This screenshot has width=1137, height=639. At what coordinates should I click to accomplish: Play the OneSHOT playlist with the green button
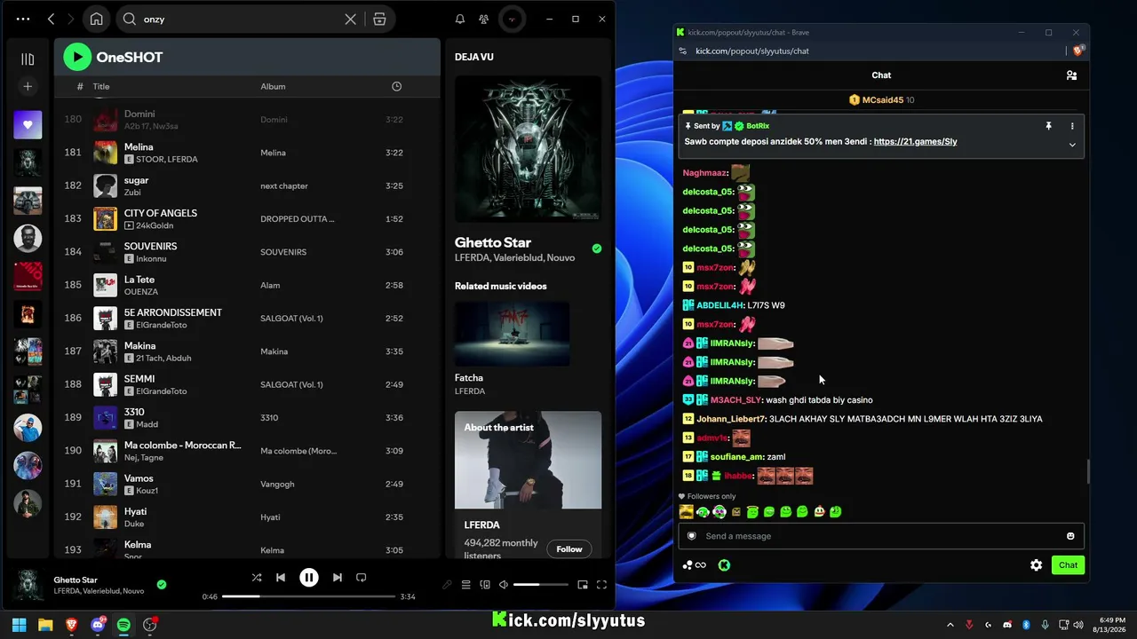[77, 57]
